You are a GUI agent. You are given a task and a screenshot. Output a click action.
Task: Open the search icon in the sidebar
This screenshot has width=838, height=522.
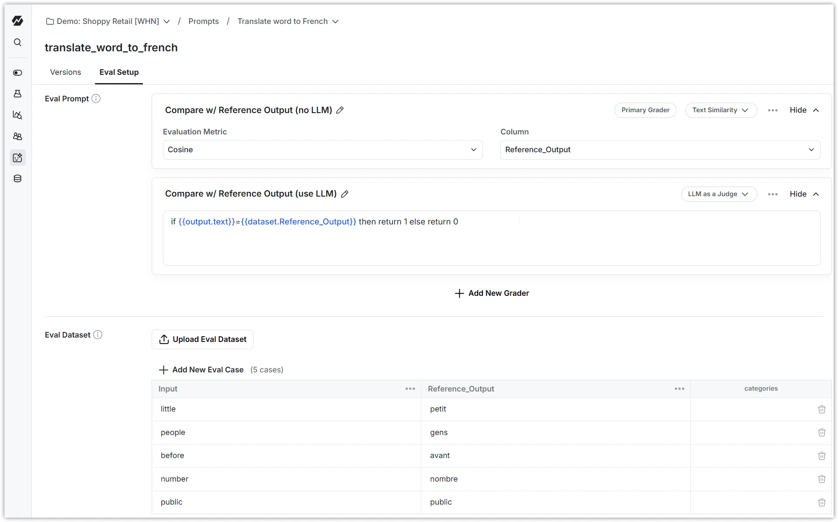pos(17,42)
